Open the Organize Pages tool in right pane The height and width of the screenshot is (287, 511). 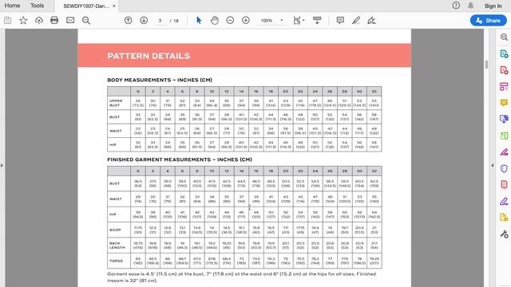coord(504,136)
